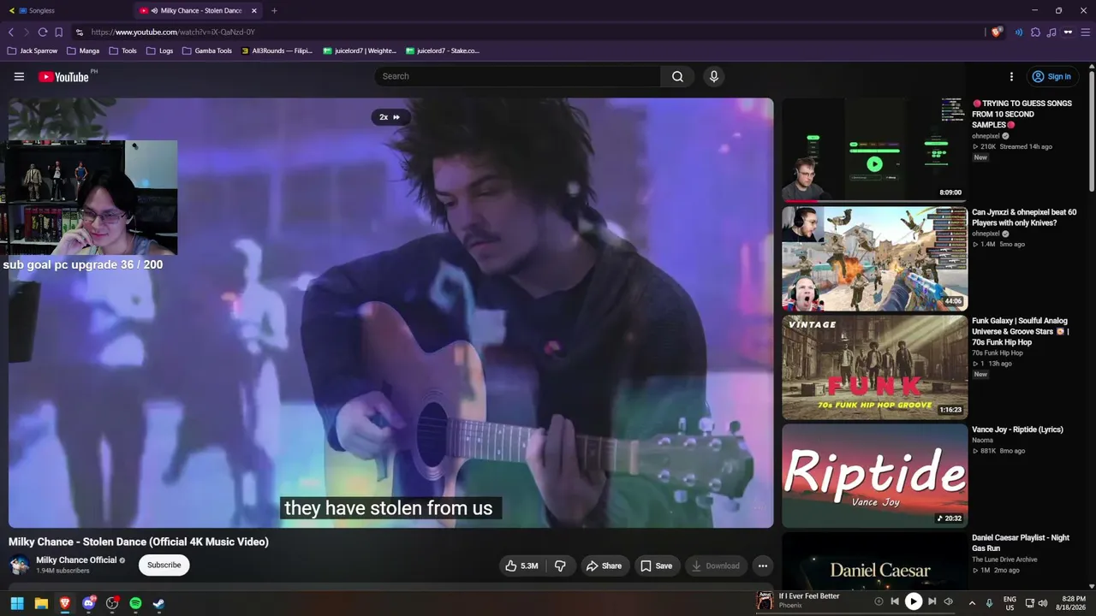Dislike the Stolen Dance video

(560, 566)
